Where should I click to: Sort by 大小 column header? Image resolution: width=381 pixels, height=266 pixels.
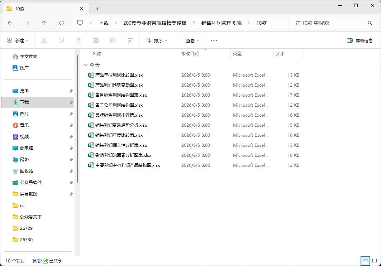tap(280, 54)
